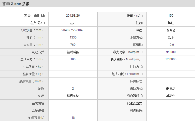Select the launch date value 2012/8/26
Viewport: 195px width, 121px height.
[73, 16]
